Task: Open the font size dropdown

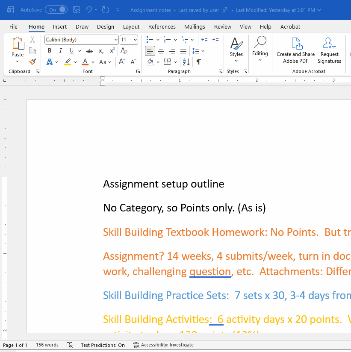Action: [x=135, y=39]
